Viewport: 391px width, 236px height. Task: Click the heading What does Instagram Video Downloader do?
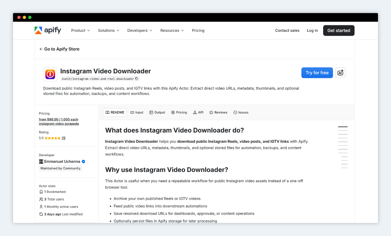click(175, 130)
